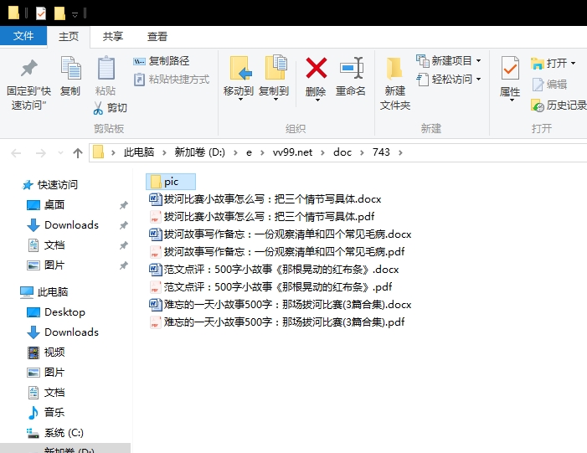
Task: Click 新加卷 (D:) in address bar
Action: point(199,152)
